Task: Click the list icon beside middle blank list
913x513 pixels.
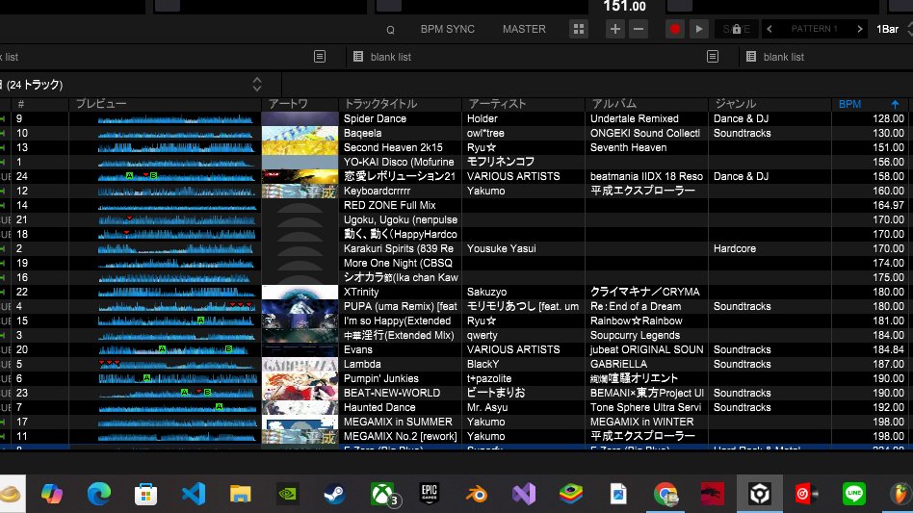Action: point(358,57)
